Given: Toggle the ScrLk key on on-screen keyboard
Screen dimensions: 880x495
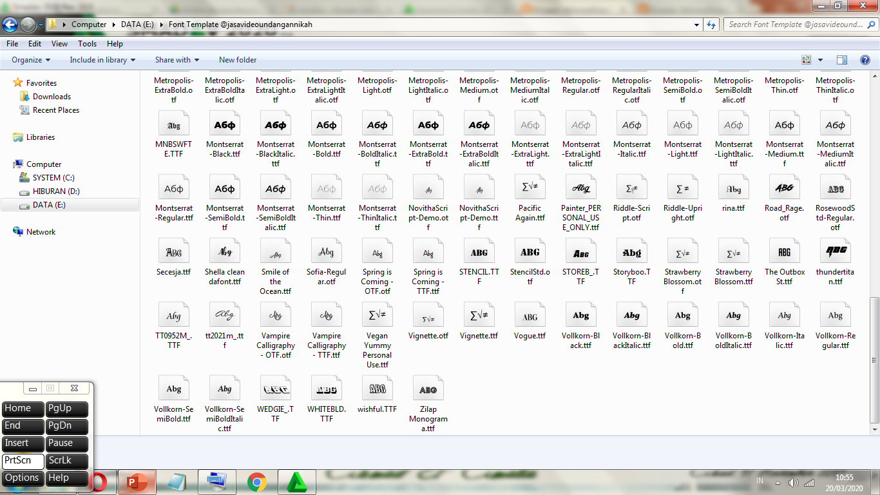Looking at the screenshot, I should [67, 461].
